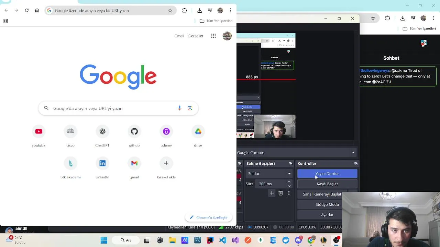Enable Stüdyo Modu
440x247 pixels.
pyautogui.click(x=320, y=204)
